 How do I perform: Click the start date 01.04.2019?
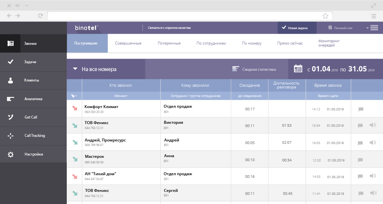click(325, 69)
